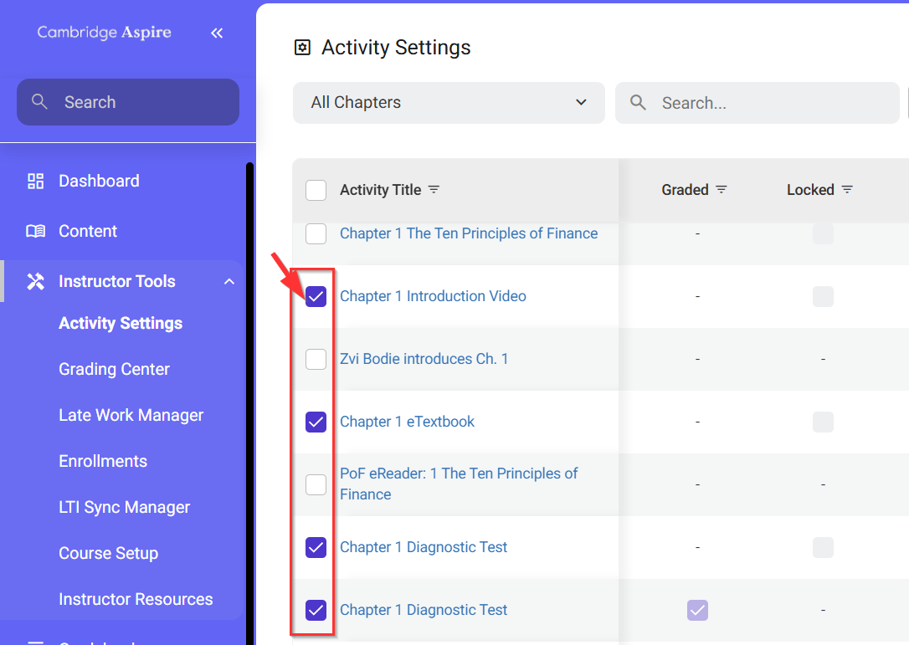The height and width of the screenshot is (645, 909).
Task: Sort by Locked column header
Action: click(x=810, y=190)
